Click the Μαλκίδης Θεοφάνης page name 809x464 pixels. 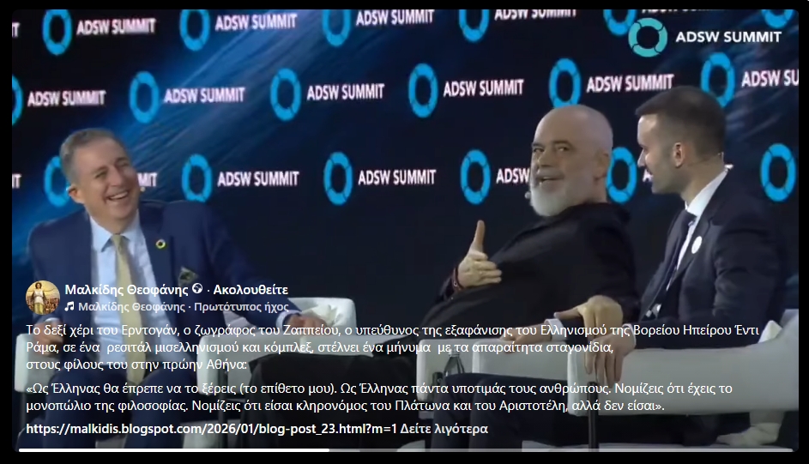(126, 290)
